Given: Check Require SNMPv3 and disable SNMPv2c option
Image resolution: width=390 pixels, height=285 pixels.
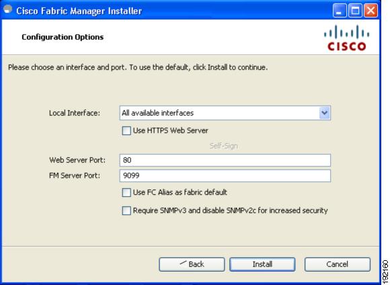Looking at the screenshot, I should pyautogui.click(x=126, y=210).
